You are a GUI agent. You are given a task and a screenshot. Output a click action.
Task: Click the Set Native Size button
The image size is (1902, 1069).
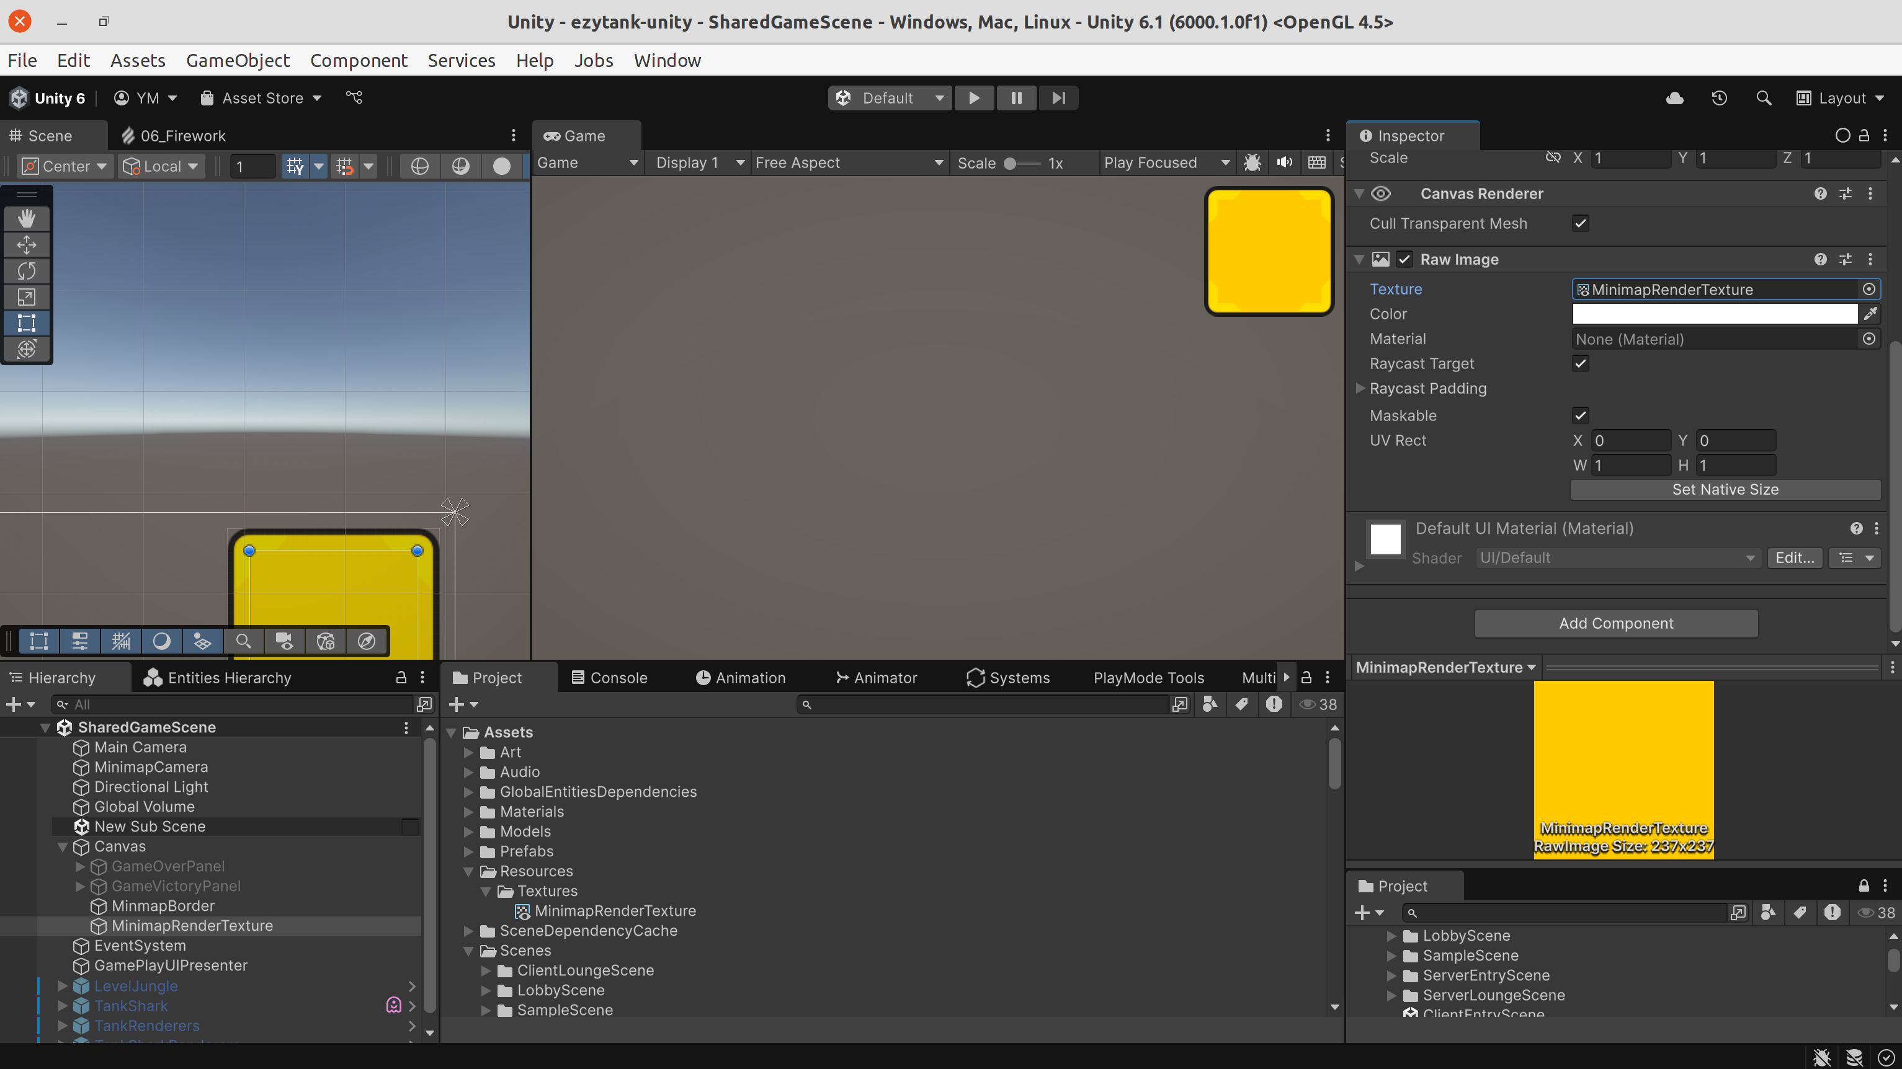(x=1726, y=489)
